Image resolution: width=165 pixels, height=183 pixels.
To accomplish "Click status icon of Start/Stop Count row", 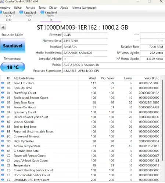I will (3, 93).
